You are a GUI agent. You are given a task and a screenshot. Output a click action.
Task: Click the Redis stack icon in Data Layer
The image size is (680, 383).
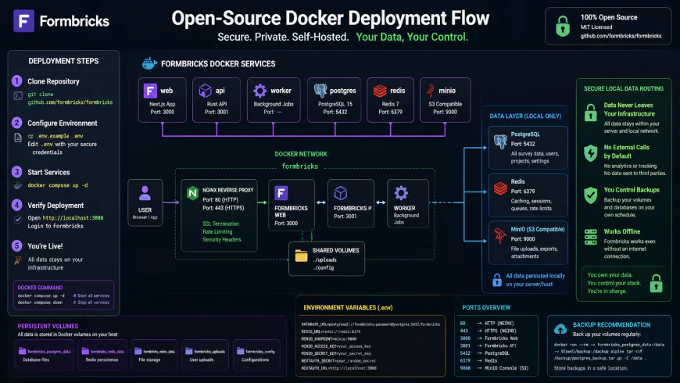click(500, 188)
